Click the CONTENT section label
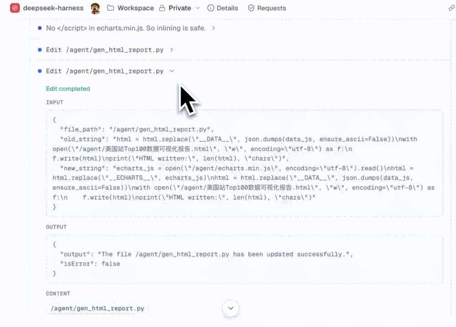 click(x=58, y=293)
